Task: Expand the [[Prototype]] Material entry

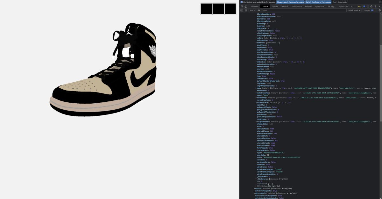Action: pyautogui.click(x=256, y=186)
